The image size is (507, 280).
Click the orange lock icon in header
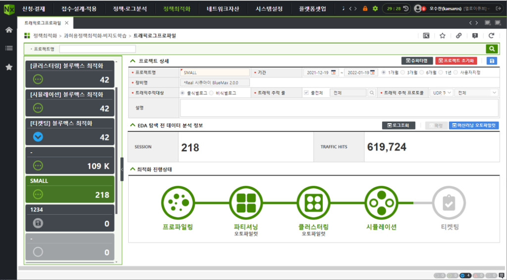[365, 9]
